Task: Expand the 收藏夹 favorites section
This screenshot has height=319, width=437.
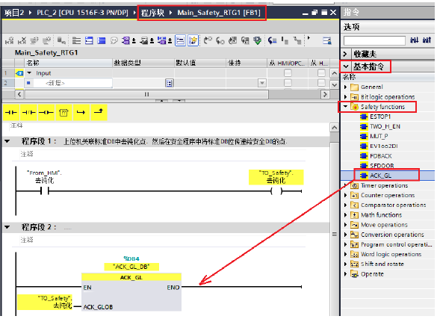Action: [x=345, y=54]
